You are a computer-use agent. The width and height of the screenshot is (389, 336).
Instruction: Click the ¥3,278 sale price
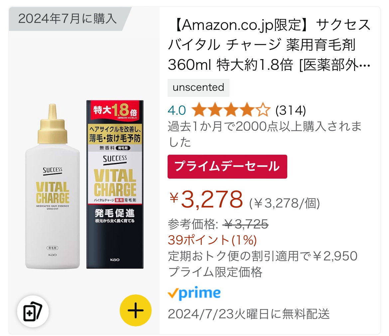[x=206, y=199]
